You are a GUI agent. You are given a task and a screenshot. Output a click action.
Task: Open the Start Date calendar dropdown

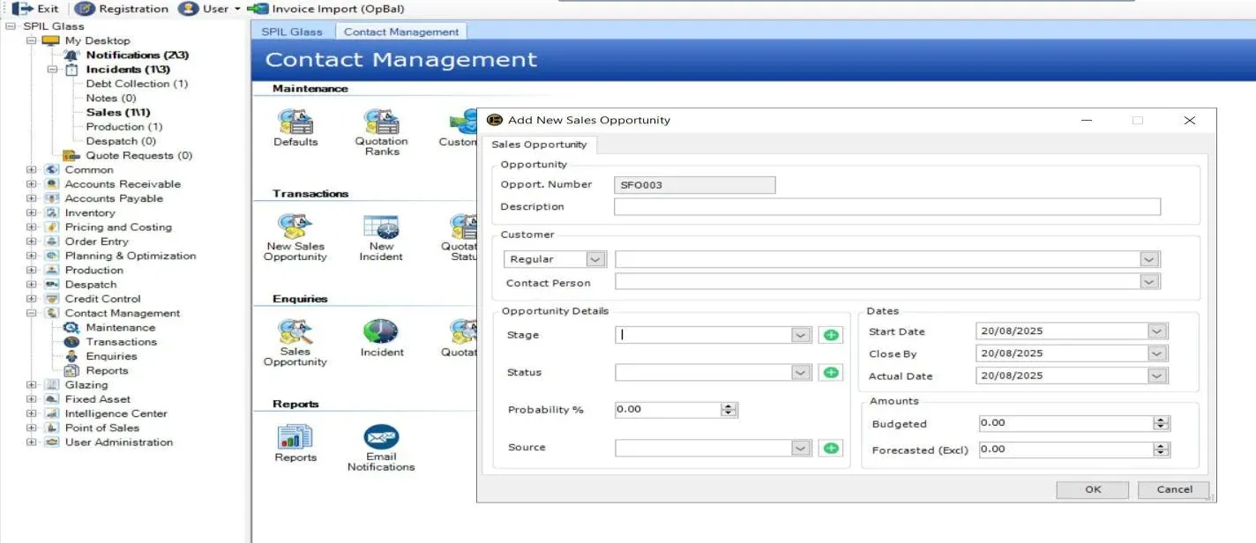pos(1157,331)
